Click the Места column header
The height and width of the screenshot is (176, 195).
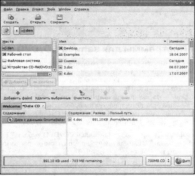(27, 41)
